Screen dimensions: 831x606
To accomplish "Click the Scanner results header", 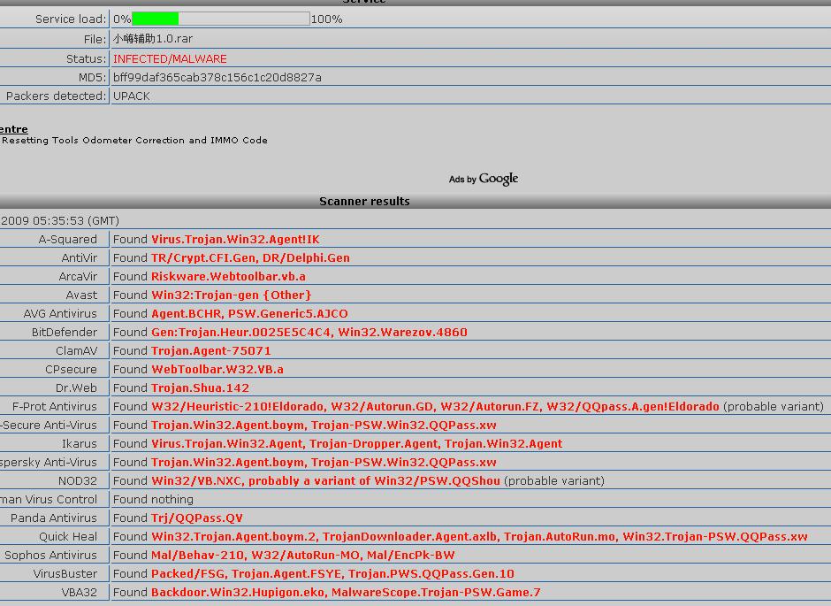I will pyautogui.click(x=364, y=202).
